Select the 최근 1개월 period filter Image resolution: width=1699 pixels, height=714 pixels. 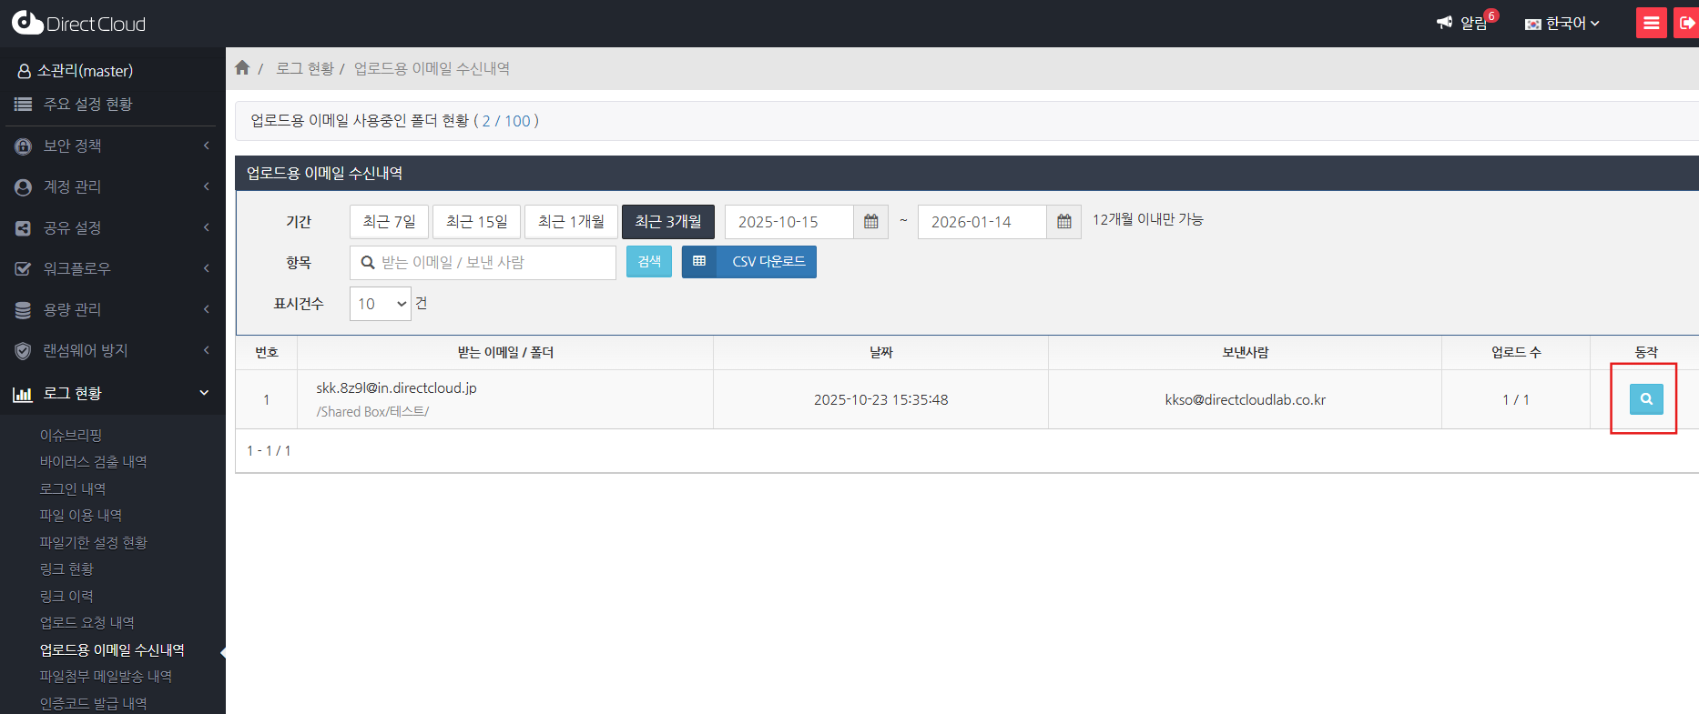tap(571, 222)
